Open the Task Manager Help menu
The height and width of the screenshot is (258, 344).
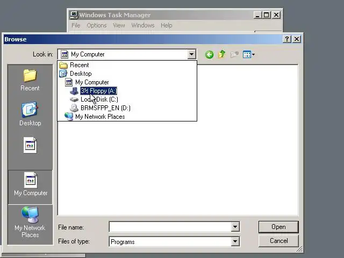(166, 25)
